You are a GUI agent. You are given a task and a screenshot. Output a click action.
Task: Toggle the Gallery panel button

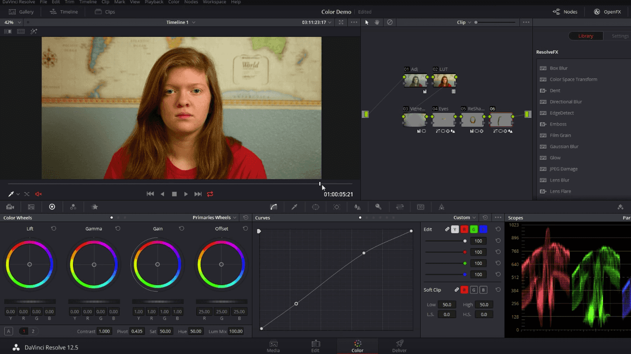[21, 12]
